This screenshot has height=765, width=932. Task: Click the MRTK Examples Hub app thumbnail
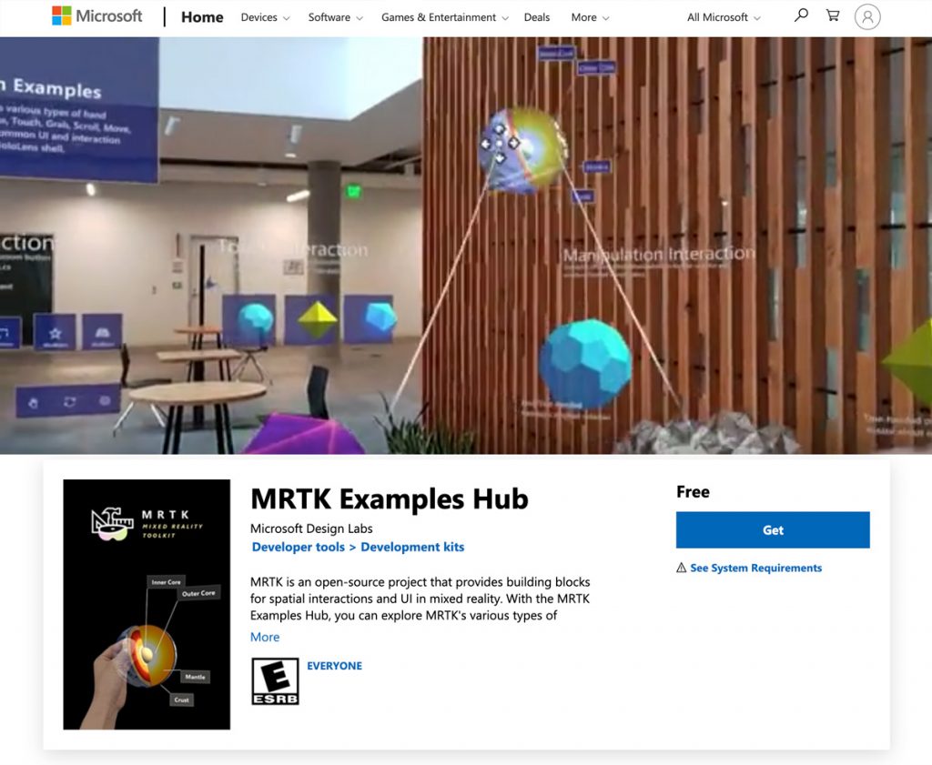[147, 604]
